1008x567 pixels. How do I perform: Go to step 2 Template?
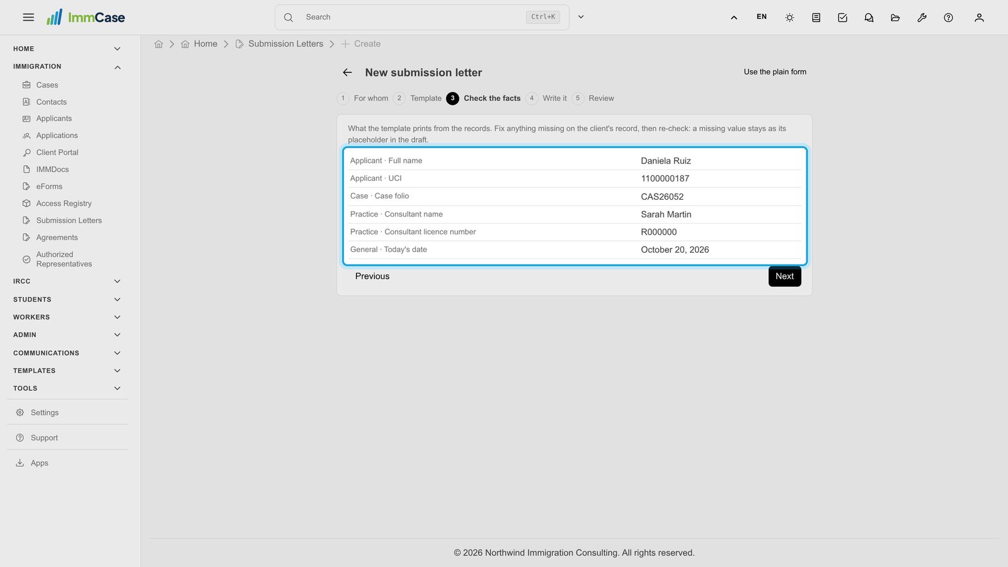[x=418, y=98]
